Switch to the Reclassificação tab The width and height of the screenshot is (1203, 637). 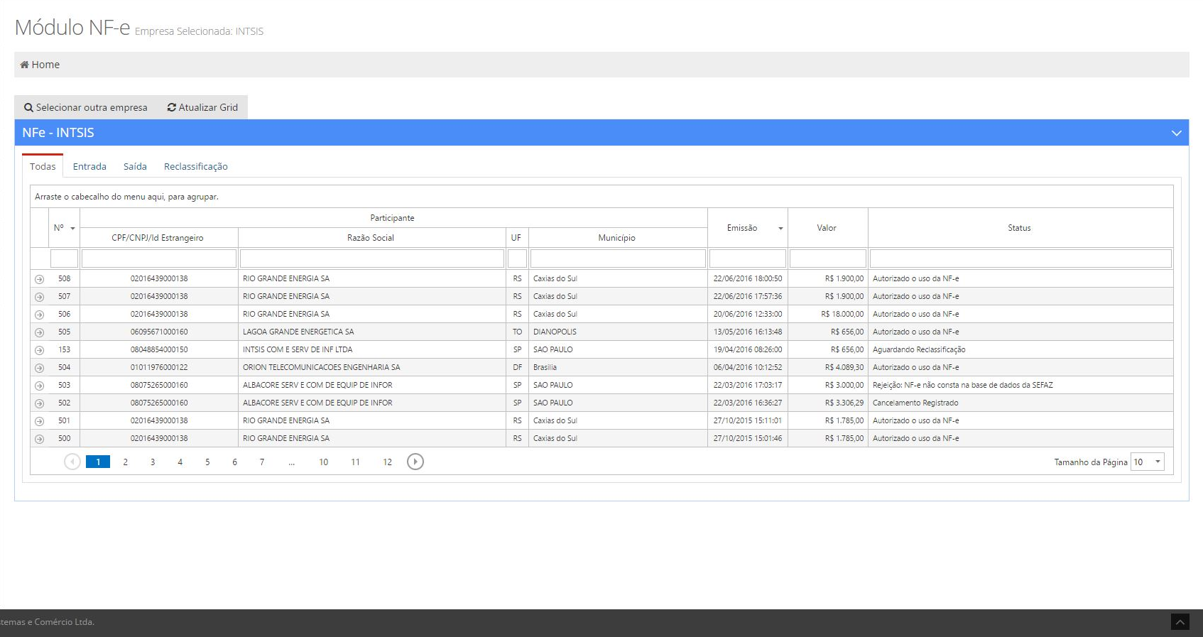click(195, 166)
